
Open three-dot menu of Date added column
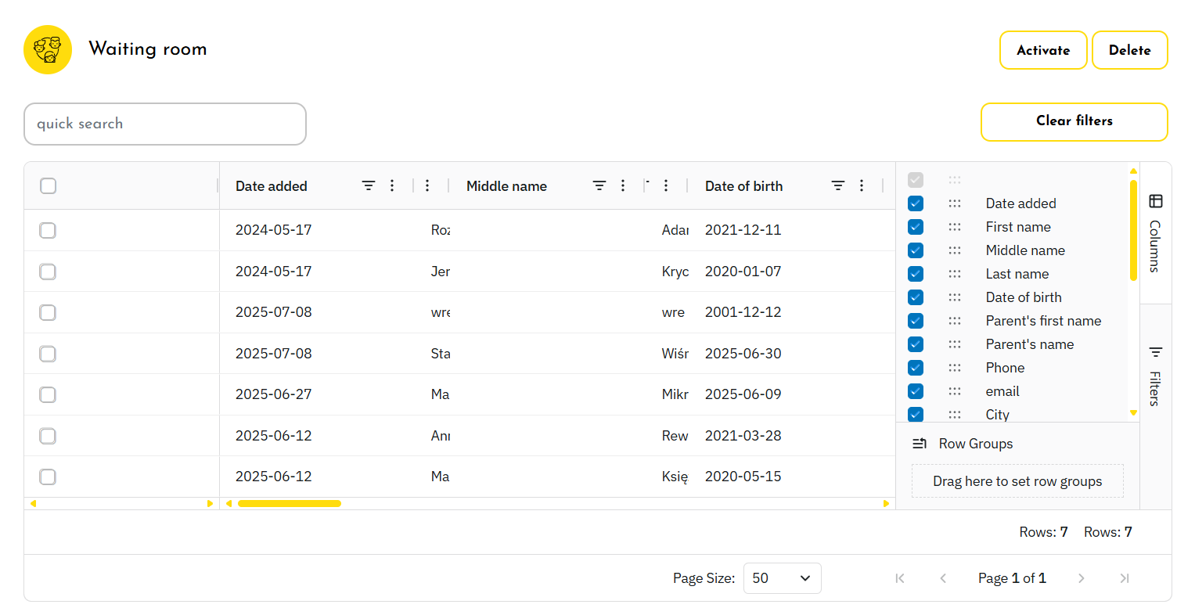pyautogui.click(x=392, y=185)
